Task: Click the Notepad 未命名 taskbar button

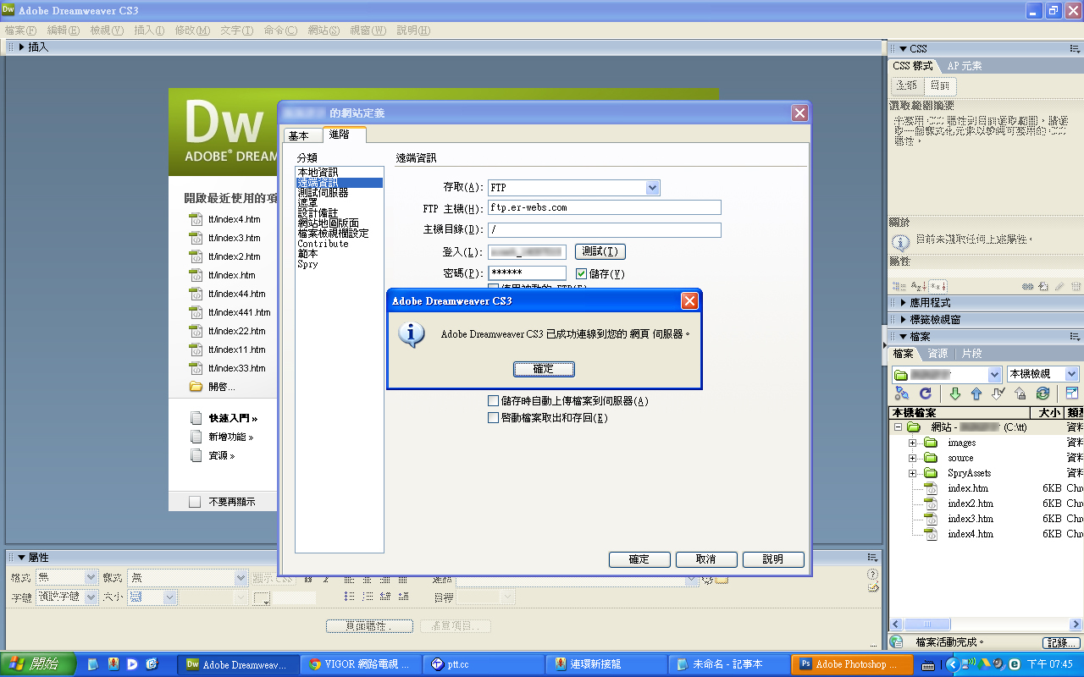Action: (729, 664)
